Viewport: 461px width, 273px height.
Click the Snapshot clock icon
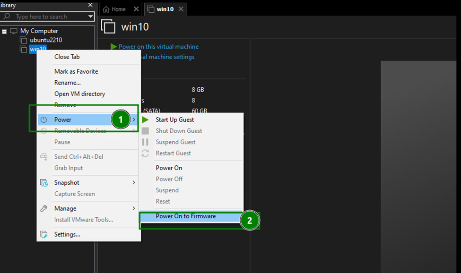click(x=44, y=183)
